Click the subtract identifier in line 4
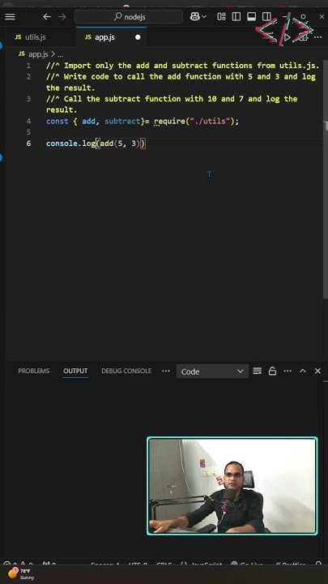 (122, 121)
